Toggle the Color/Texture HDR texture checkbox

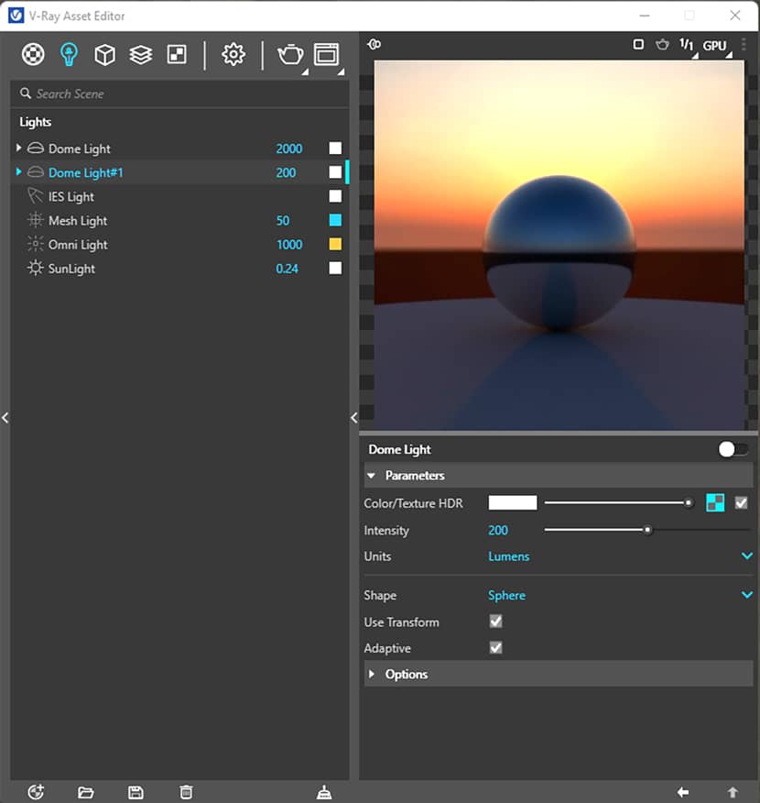point(741,503)
